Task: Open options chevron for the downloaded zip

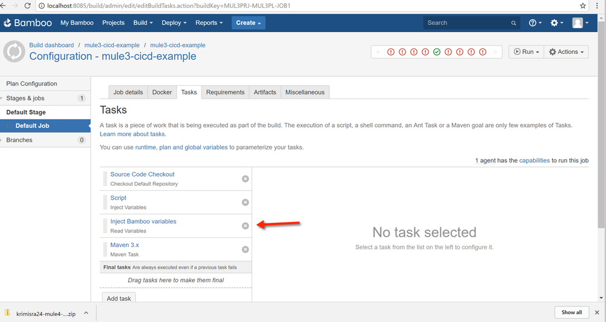Action: (x=86, y=313)
